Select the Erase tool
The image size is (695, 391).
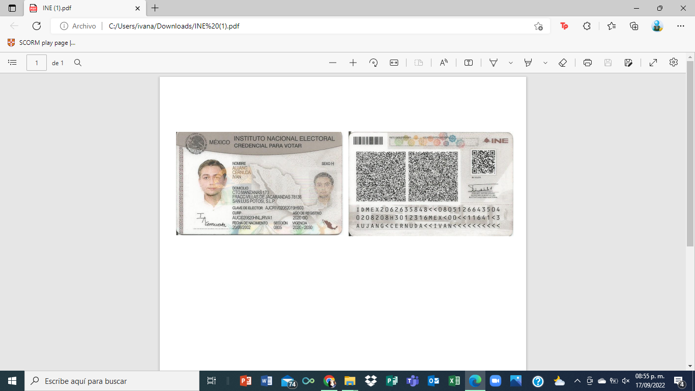[x=563, y=63]
